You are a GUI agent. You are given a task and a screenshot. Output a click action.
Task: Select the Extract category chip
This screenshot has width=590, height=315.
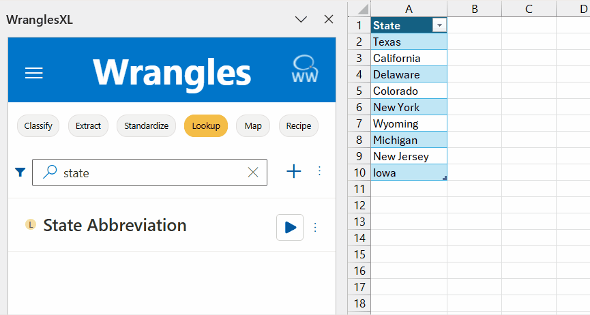88,126
